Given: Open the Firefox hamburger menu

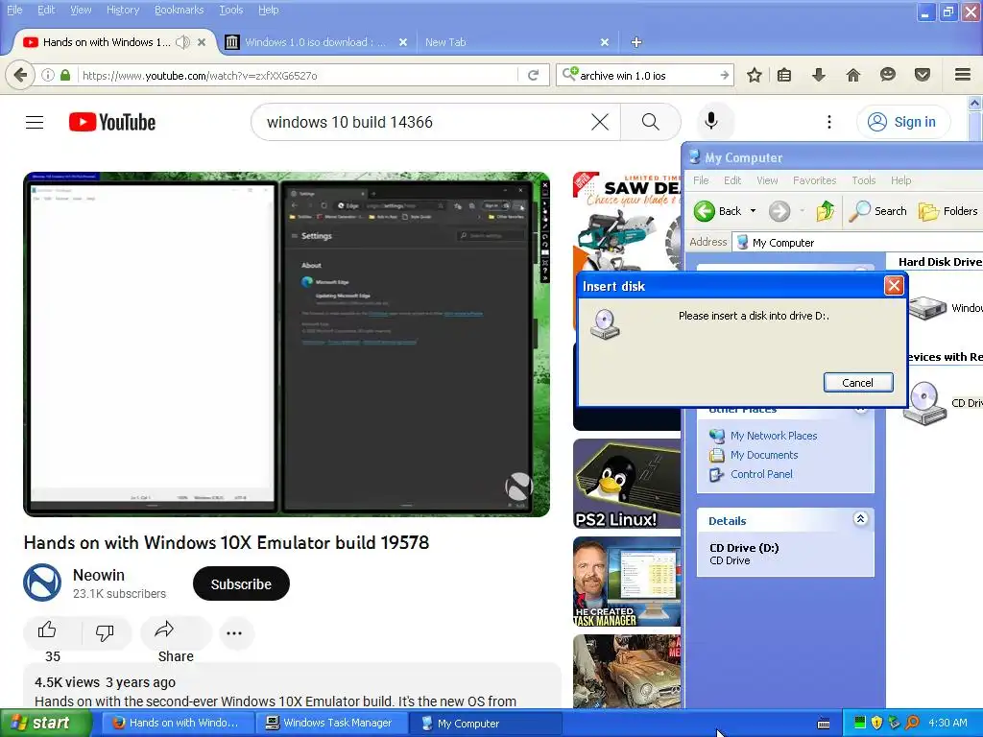Looking at the screenshot, I should (963, 75).
